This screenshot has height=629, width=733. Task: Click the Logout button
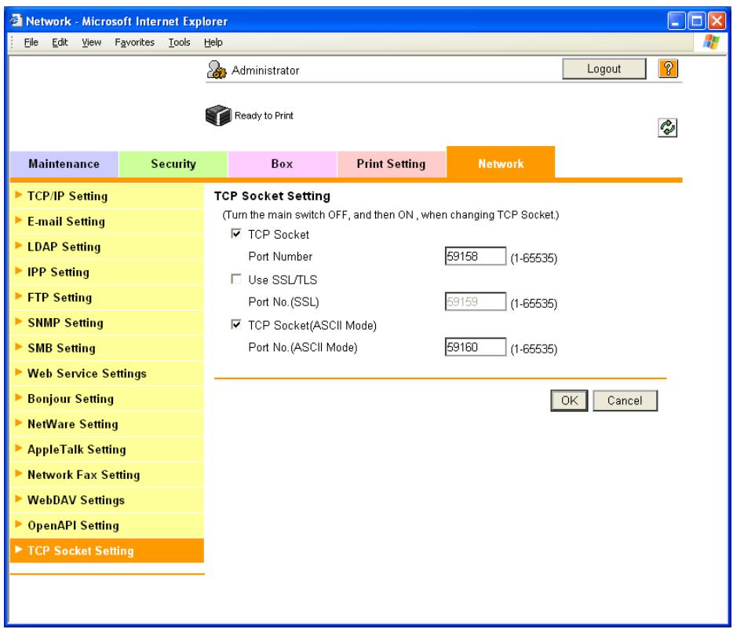(604, 69)
